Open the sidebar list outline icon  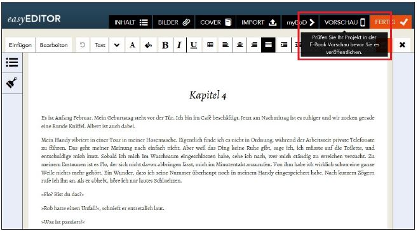click(x=12, y=62)
